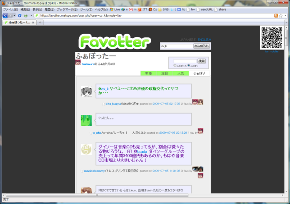Viewport: 290px width, 204px height.
Task: Close the ふぁぼったー browser tab
Action: (x=33, y=23)
